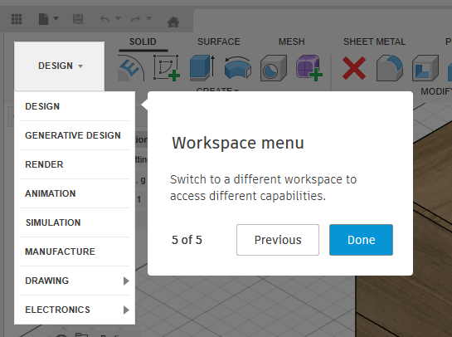Select the Revolve tool icon
452x337 pixels.
tap(238, 68)
